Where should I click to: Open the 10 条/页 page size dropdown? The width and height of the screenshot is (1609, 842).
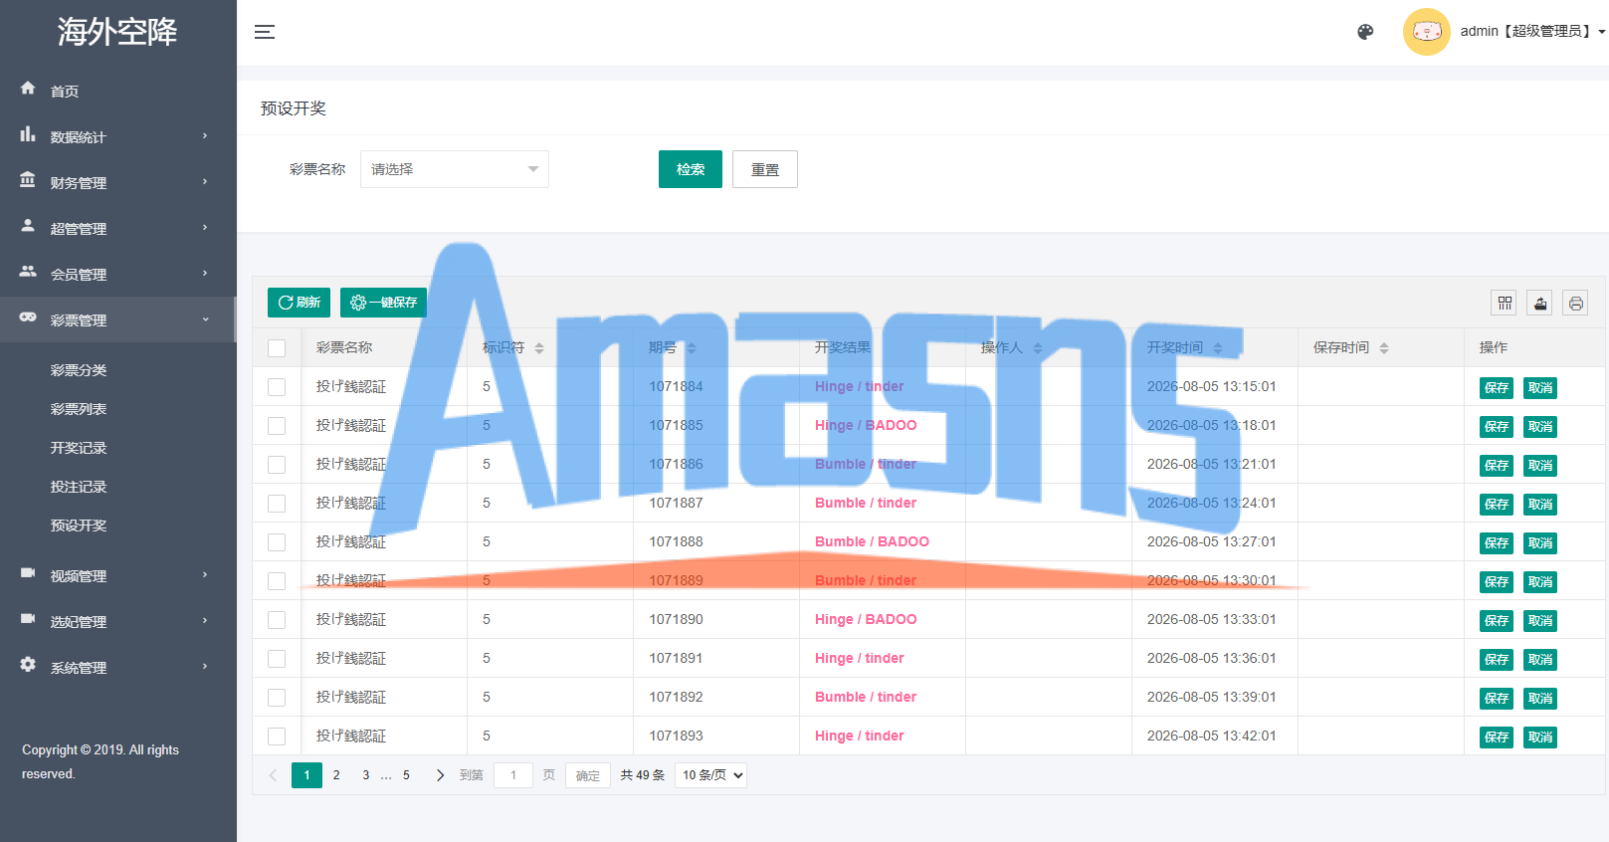710,775
